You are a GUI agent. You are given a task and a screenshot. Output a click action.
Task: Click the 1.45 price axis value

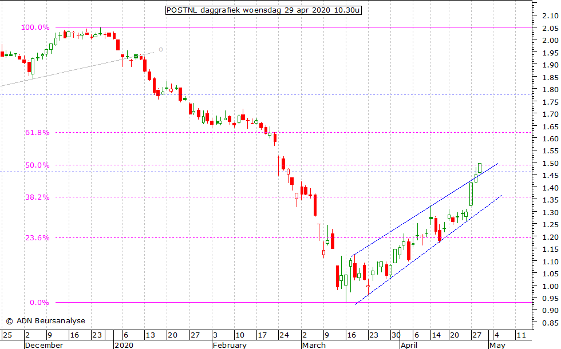pyautogui.click(x=550, y=176)
